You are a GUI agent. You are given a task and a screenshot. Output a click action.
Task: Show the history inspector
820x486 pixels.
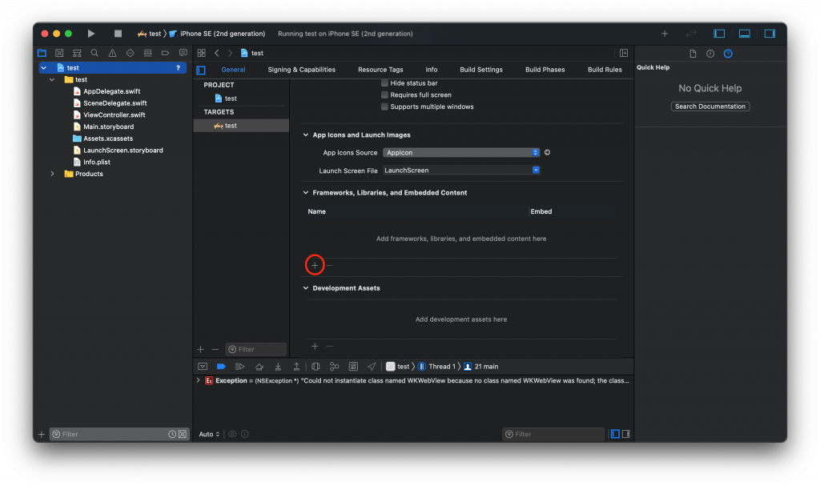click(710, 54)
